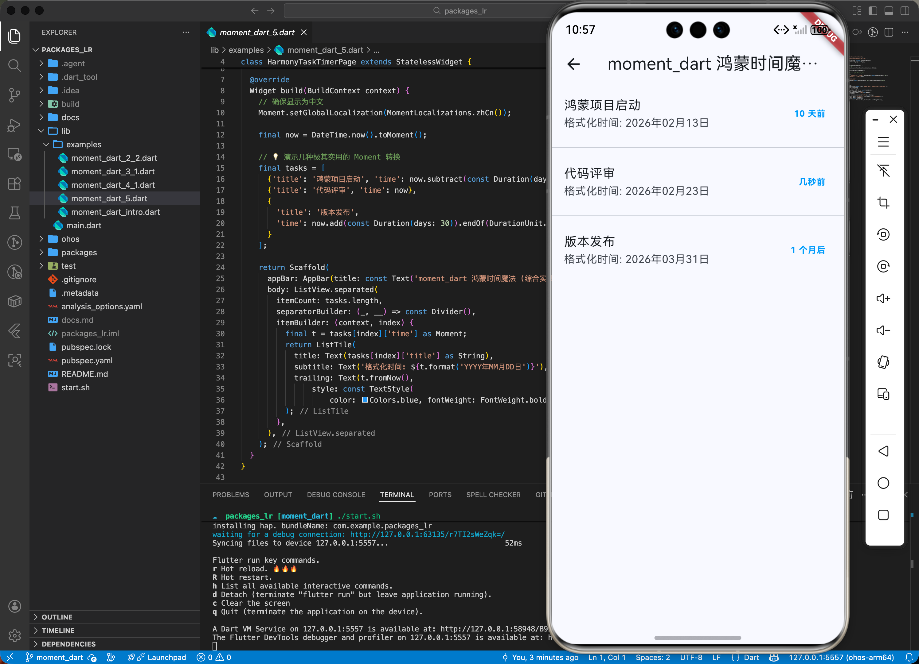Open the Source Control view

(x=14, y=95)
